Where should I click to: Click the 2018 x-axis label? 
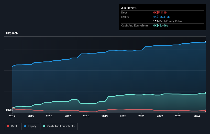pyautogui.click(x=86, y=116)
